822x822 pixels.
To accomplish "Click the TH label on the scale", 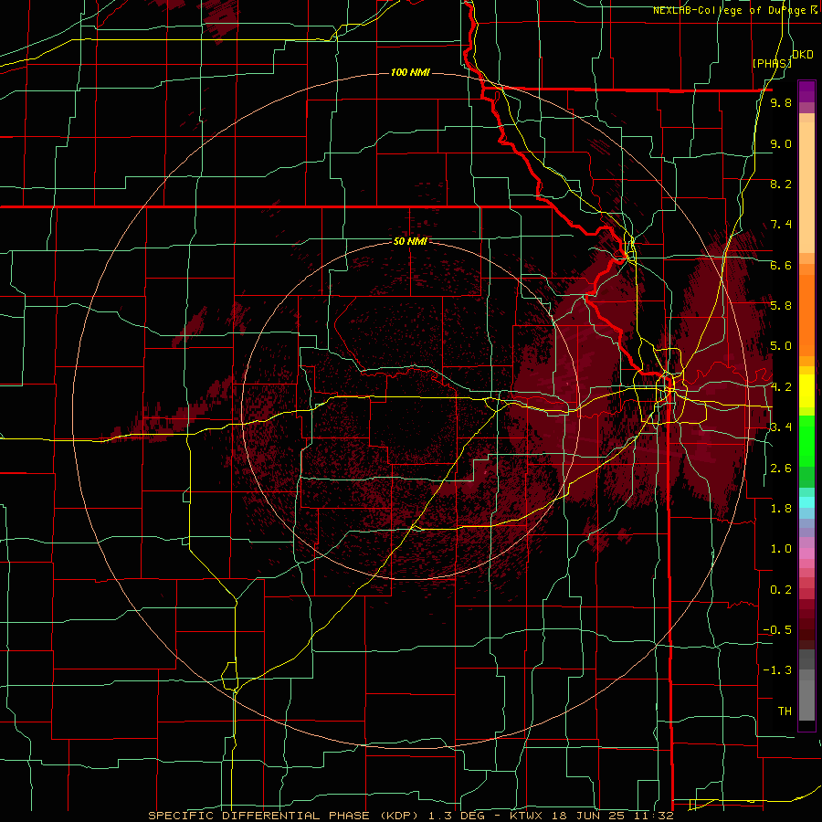I will tap(785, 711).
